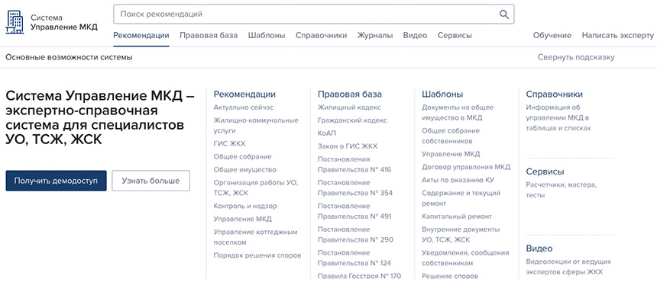Switch to the Видео tab
Image resolution: width=657 pixels, height=282 pixels.
416,36
